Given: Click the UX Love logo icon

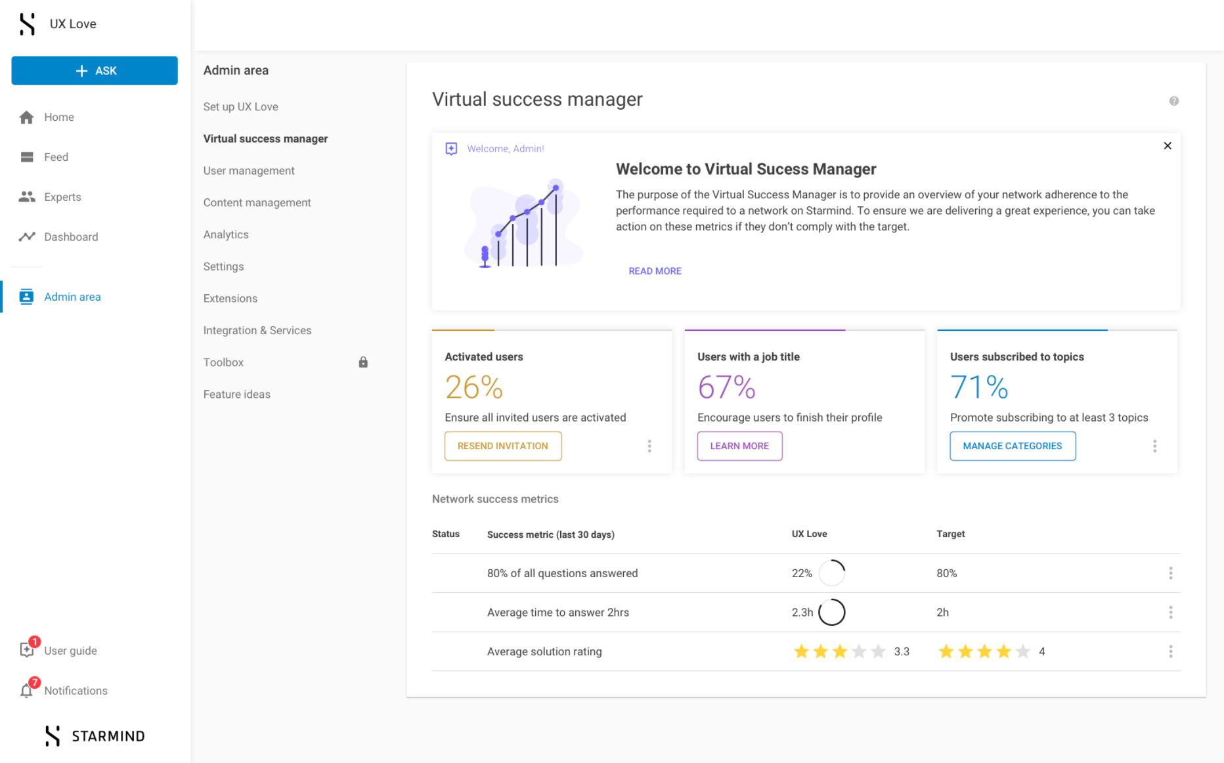Looking at the screenshot, I should point(27,24).
